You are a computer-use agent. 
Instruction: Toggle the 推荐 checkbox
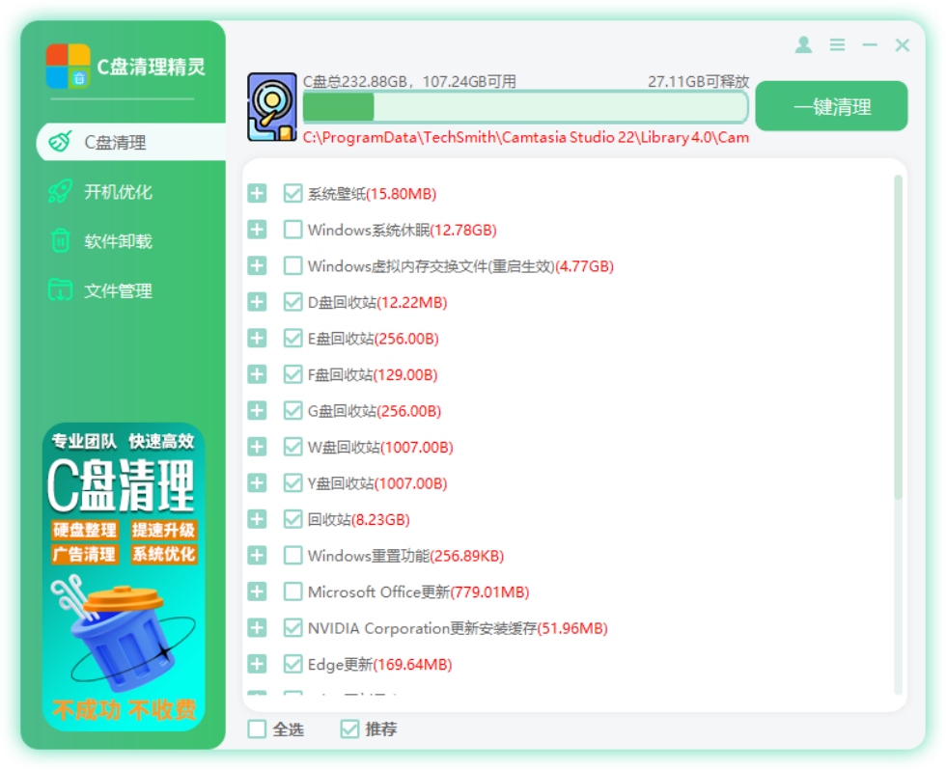pyautogui.click(x=349, y=729)
